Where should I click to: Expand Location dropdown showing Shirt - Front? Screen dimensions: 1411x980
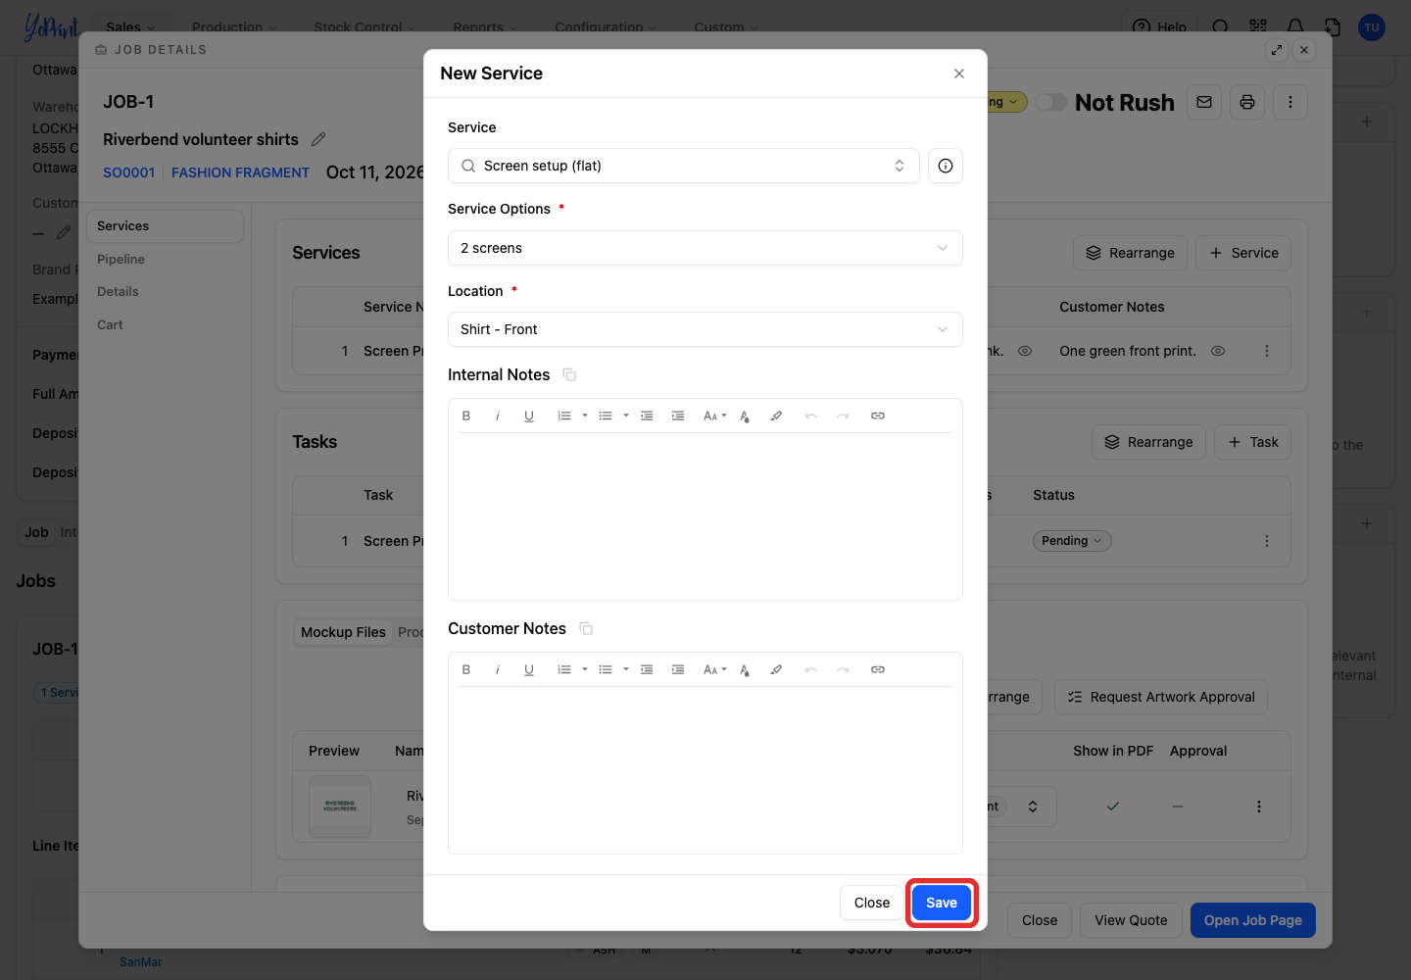pos(705,329)
